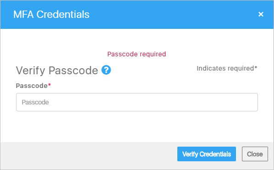
Task: Submit the passcode using Verify Credentials
Action: pos(207,154)
